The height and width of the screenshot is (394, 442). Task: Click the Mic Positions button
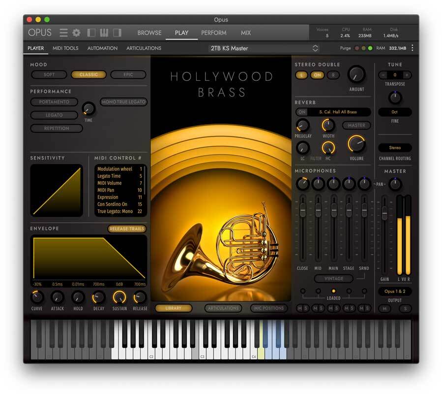(x=268, y=308)
